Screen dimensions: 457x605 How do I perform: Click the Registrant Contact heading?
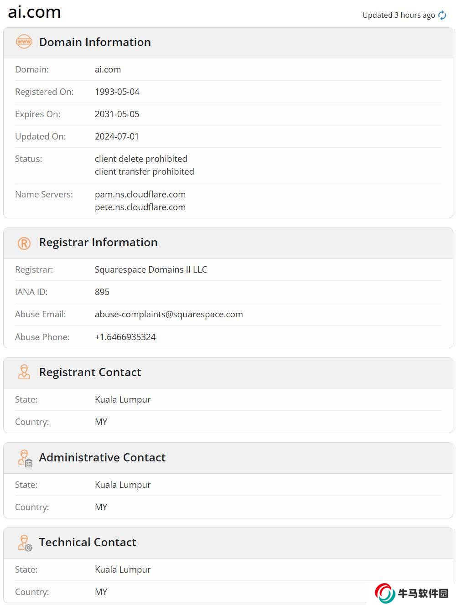pos(90,372)
